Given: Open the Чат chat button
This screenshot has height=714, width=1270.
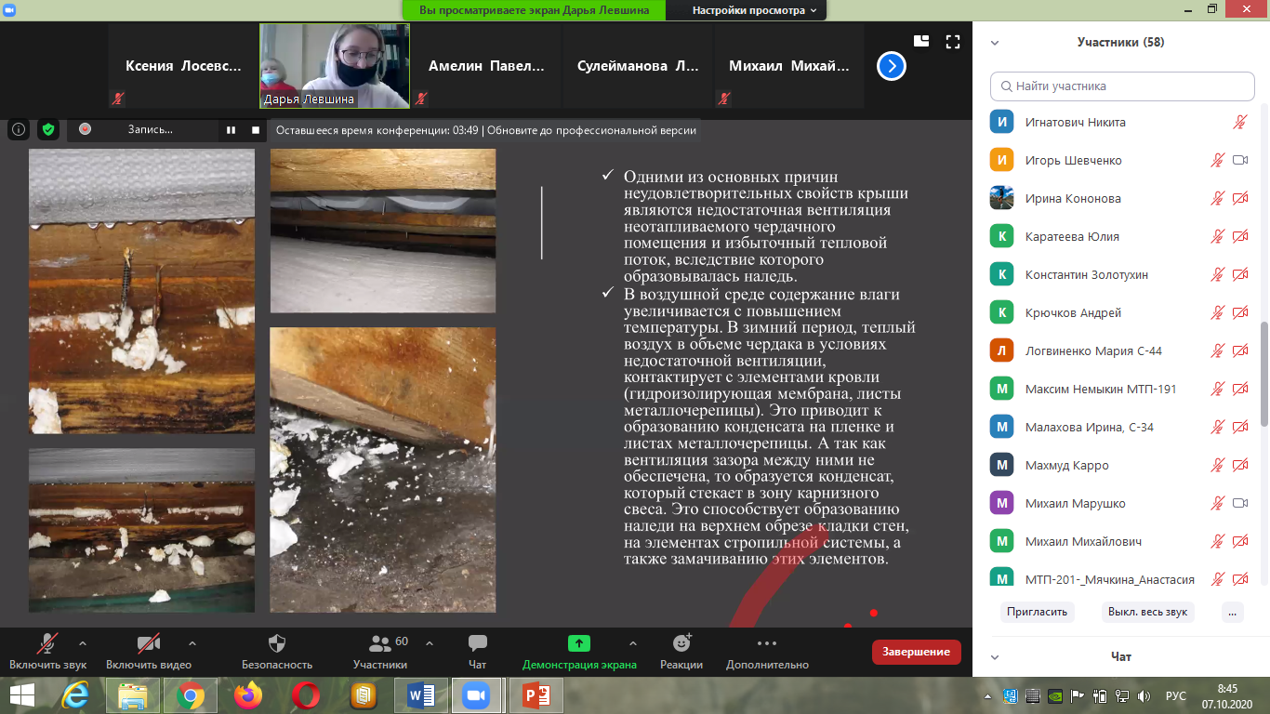Looking at the screenshot, I should [x=478, y=652].
